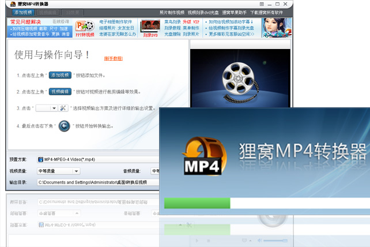Open the 如何压缩视频 截取 尺寸 加速 link

click(x=39, y=29)
